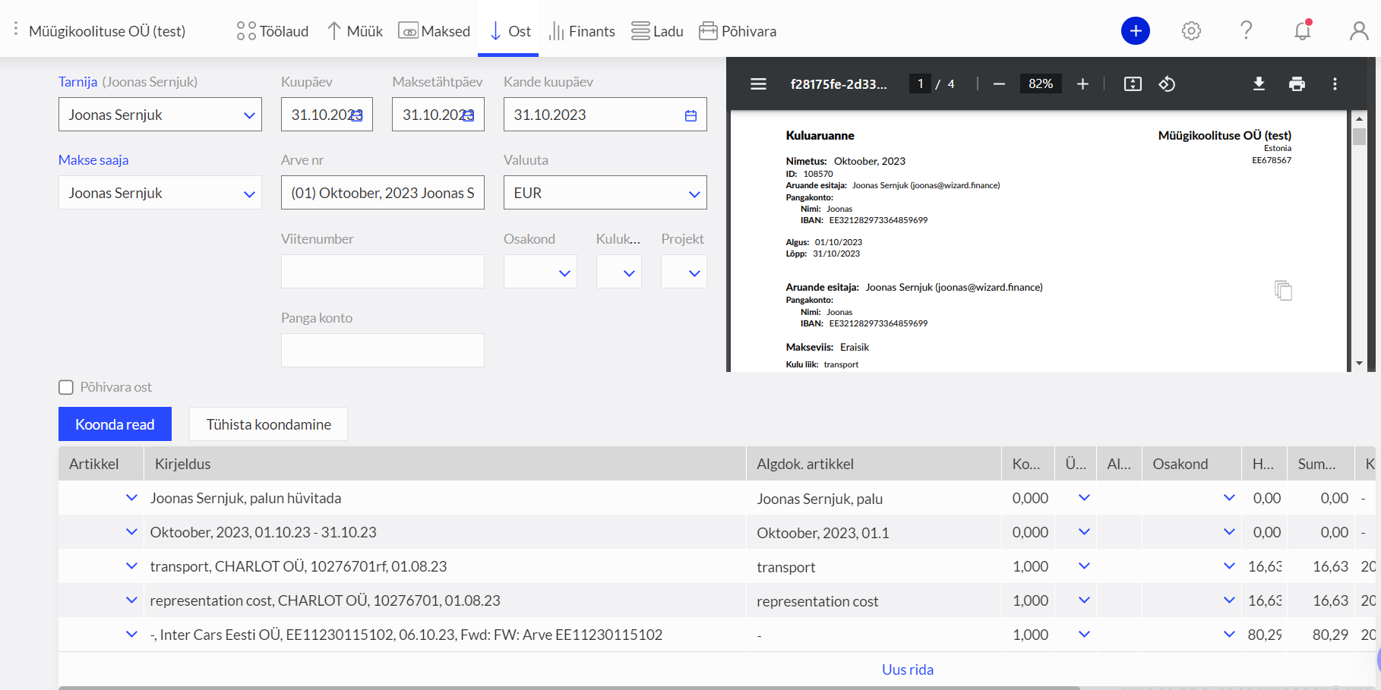This screenshot has width=1381, height=690.
Task: Click the Viitenumber input field
Action: 383,272
